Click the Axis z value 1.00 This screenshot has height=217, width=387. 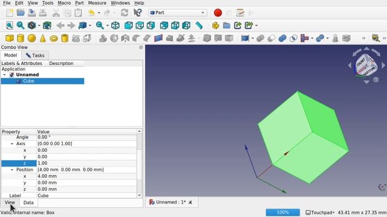click(x=86, y=163)
